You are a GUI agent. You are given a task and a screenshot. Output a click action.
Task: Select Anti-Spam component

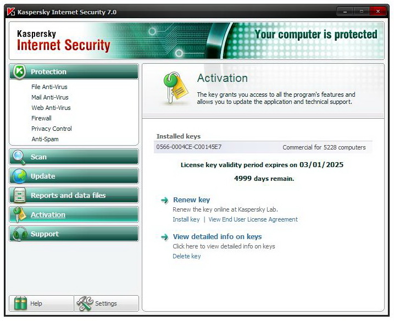point(45,139)
